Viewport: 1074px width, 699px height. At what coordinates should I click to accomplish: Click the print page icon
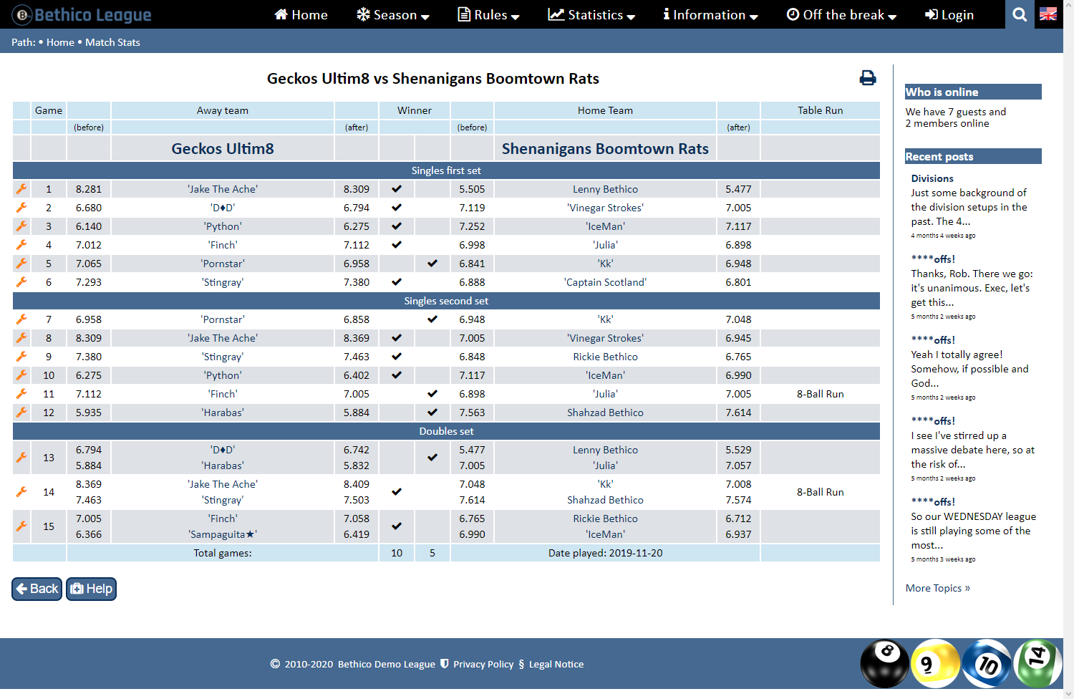(x=867, y=78)
